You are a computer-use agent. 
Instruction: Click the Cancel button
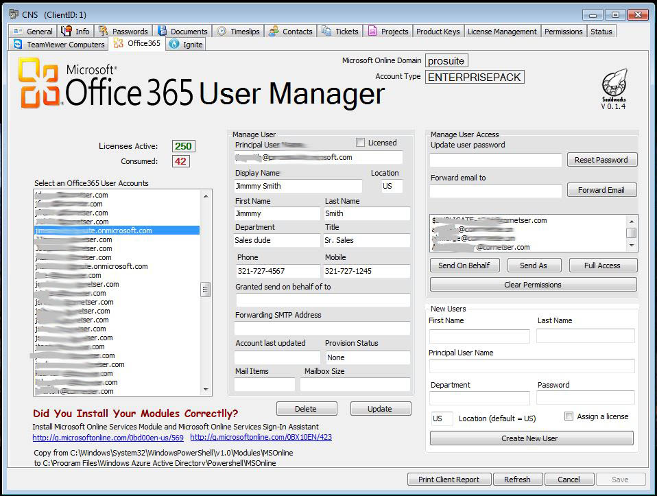569,480
